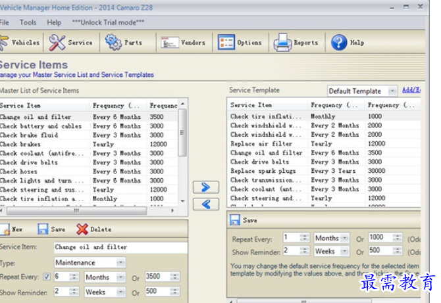
Task: Select Check transmission row in template
Action: point(324,179)
